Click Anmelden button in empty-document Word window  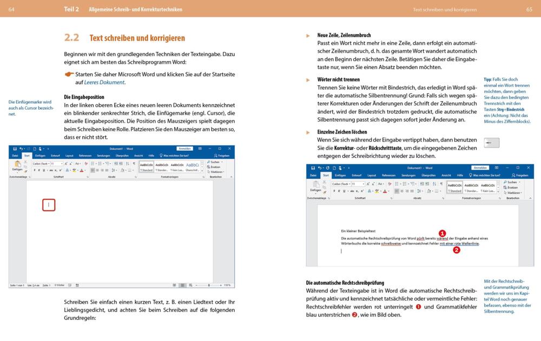pyautogui.click(x=184, y=149)
